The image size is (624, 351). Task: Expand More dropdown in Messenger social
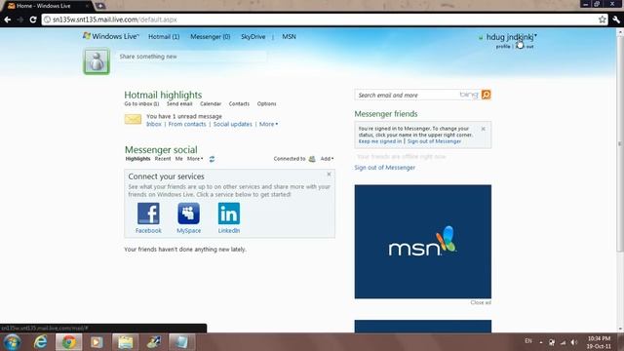click(x=195, y=159)
